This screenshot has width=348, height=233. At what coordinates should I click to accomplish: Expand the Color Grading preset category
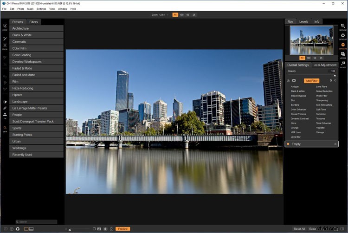point(36,55)
